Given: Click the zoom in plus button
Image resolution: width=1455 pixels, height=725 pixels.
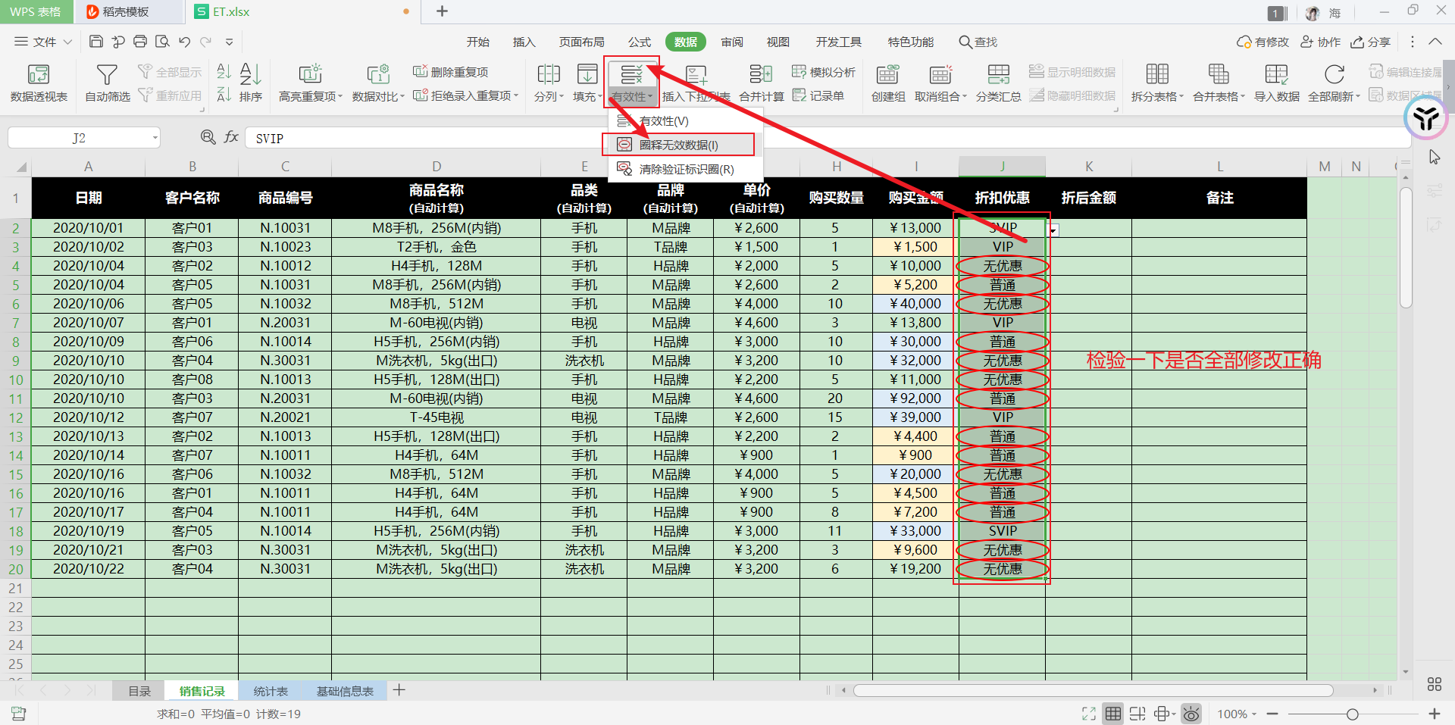Looking at the screenshot, I should coord(1434,714).
